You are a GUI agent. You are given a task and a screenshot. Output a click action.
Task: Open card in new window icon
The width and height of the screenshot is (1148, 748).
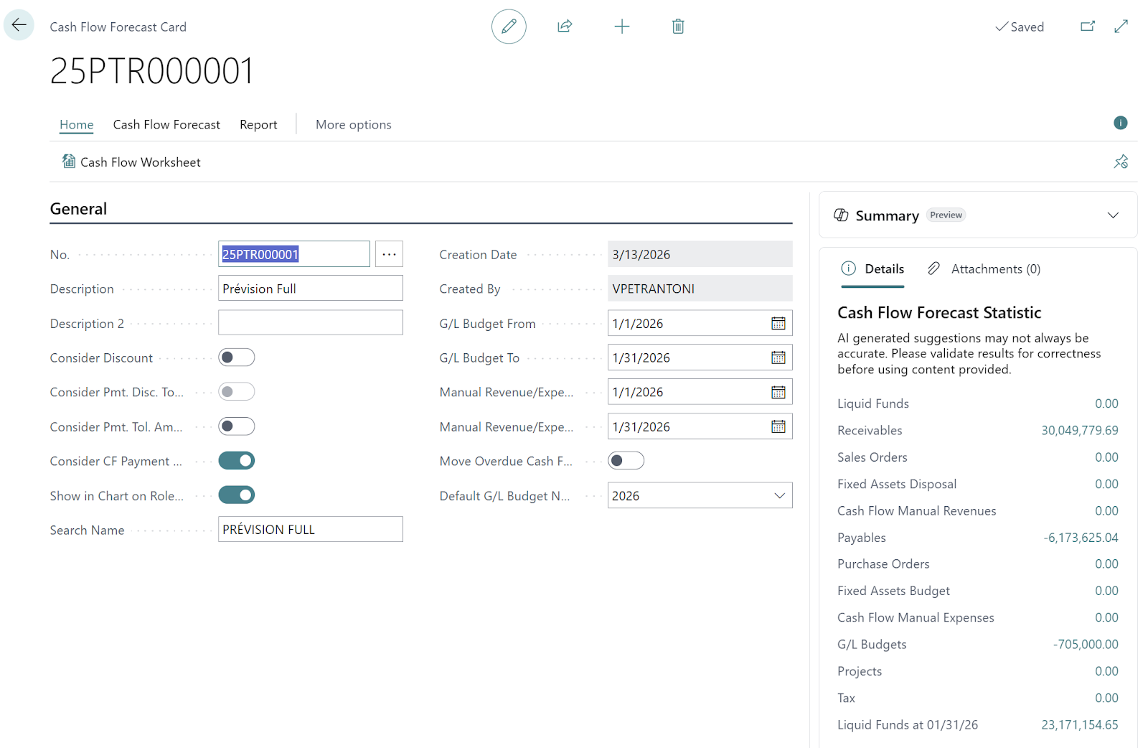tap(1088, 27)
